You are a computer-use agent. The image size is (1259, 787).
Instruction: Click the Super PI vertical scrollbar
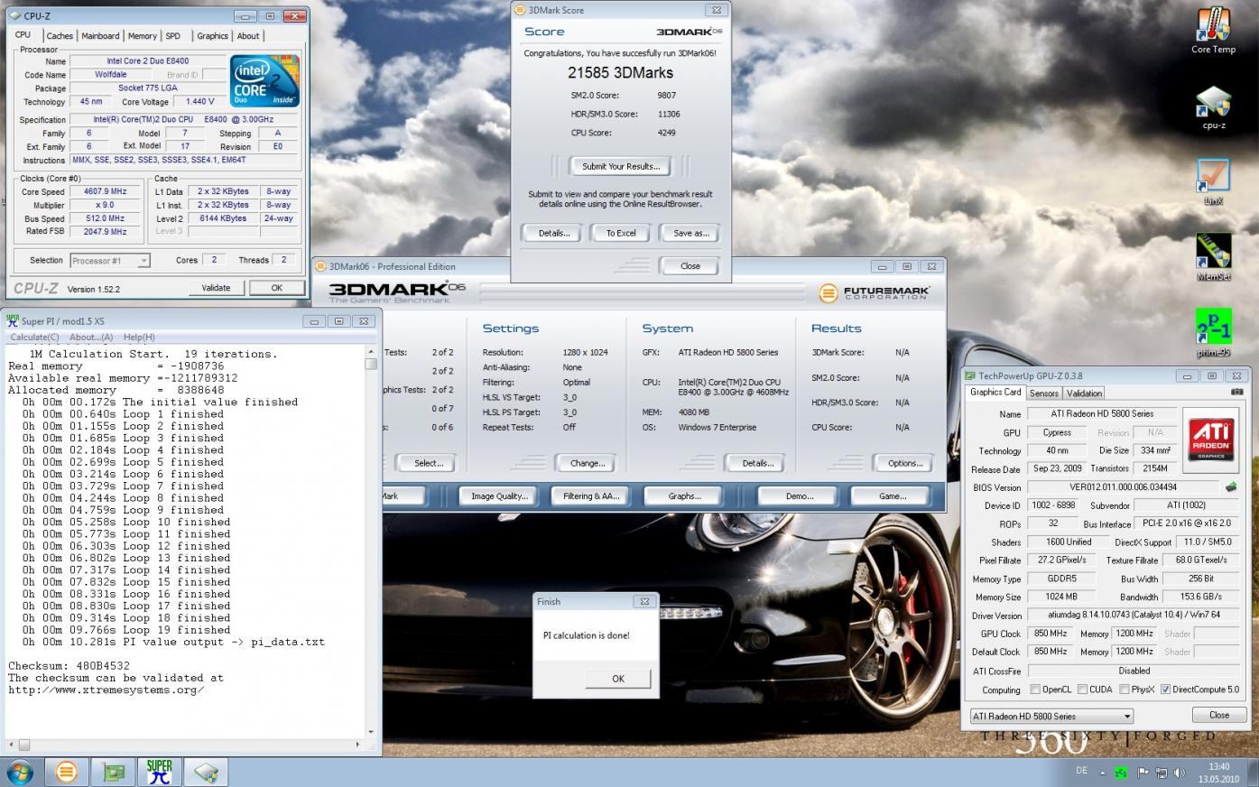pyautogui.click(x=371, y=542)
